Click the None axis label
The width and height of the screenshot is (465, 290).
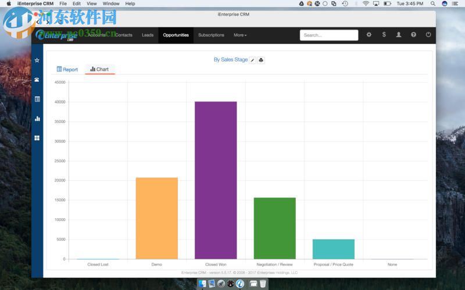click(x=392, y=264)
